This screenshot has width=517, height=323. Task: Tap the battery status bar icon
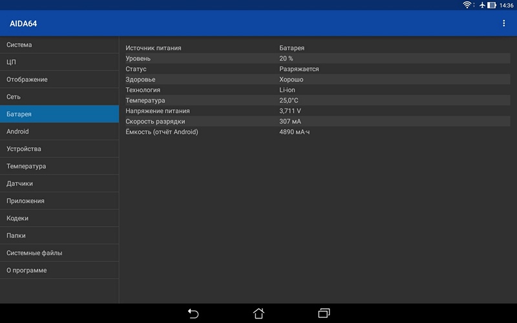(492, 5)
